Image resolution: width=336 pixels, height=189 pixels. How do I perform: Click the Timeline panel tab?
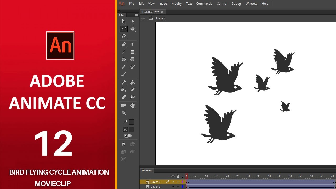[147, 171]
